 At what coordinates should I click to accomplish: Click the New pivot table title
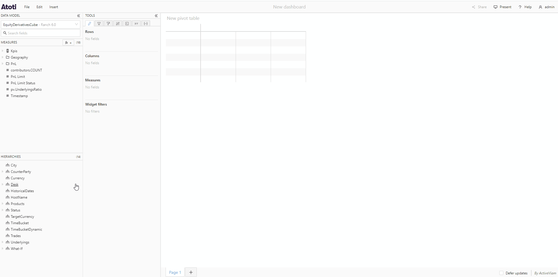(183, 18)
